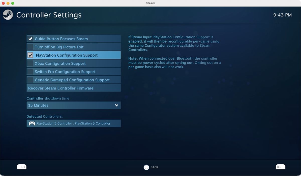Uncheck Guide Button Focuses Steam

[x=30, y=39]
